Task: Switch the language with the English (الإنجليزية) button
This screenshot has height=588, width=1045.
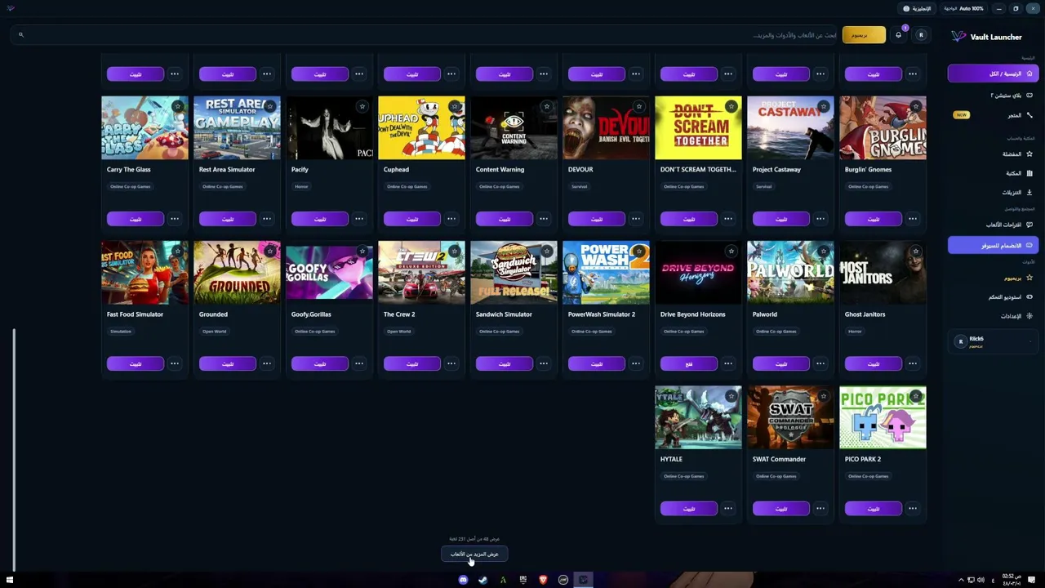Action: [x=917, y=8]
